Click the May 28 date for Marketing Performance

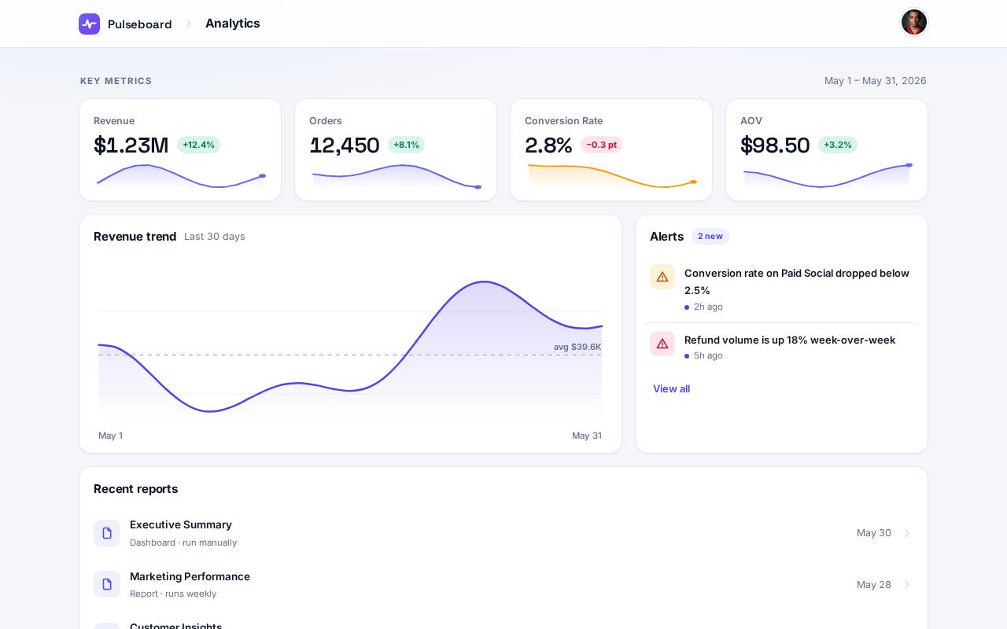(x=874, y=584)
